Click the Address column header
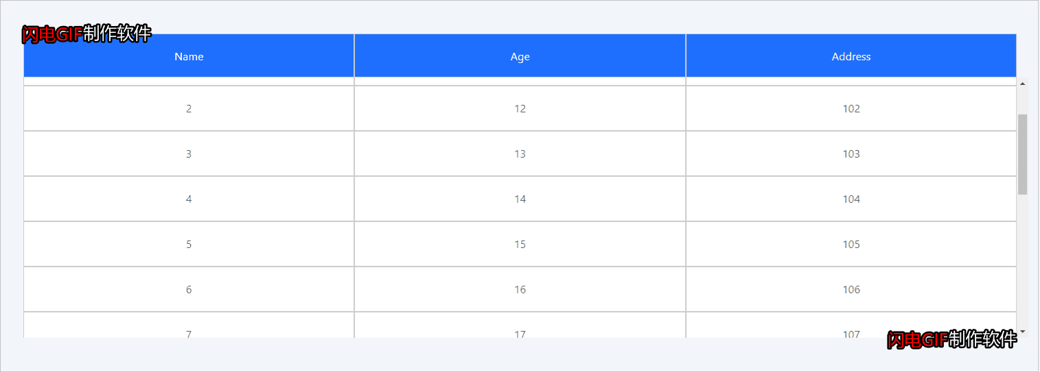Viewport: 1040px width, 372px height. 851,56
